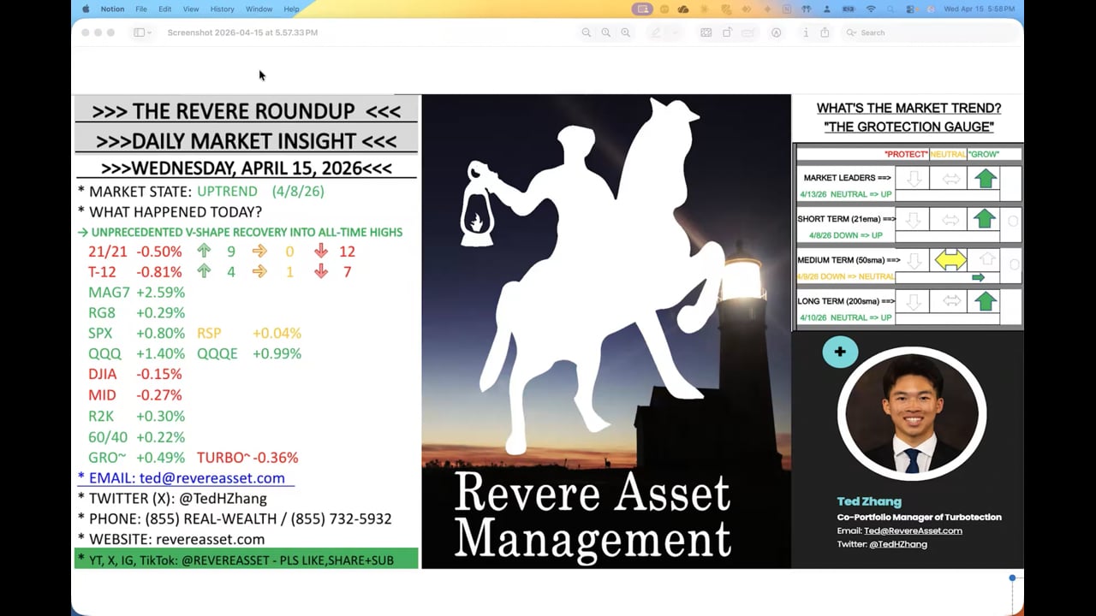This screenshot has height=616, width=1096.
Task: Click the rectangular selection tool icon
Action: [x=706, y=33]
